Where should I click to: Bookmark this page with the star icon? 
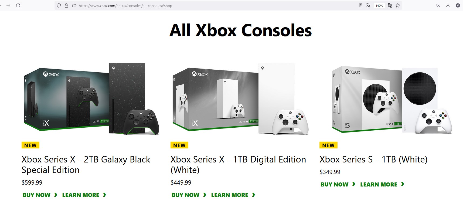click(398, 5)
